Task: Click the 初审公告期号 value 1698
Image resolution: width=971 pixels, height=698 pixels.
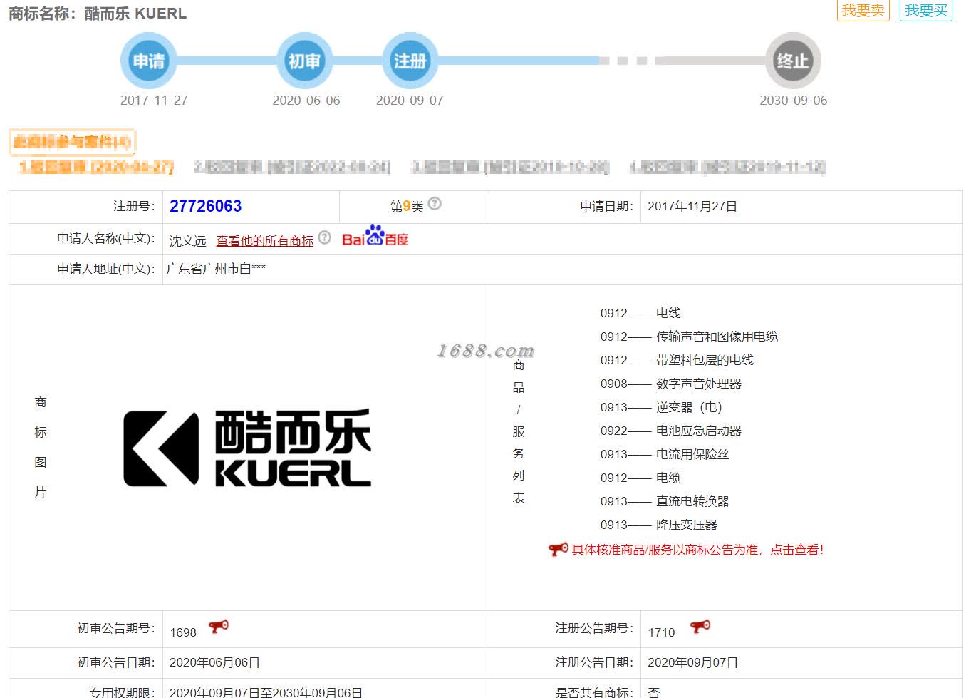Action: (x=183, y=632)
